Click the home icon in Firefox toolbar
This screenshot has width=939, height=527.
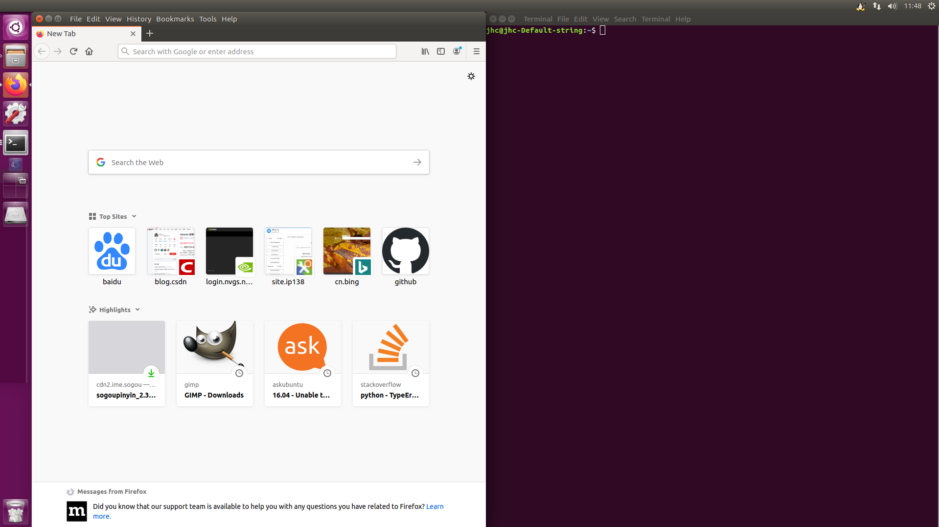click(x=89, y=51)
